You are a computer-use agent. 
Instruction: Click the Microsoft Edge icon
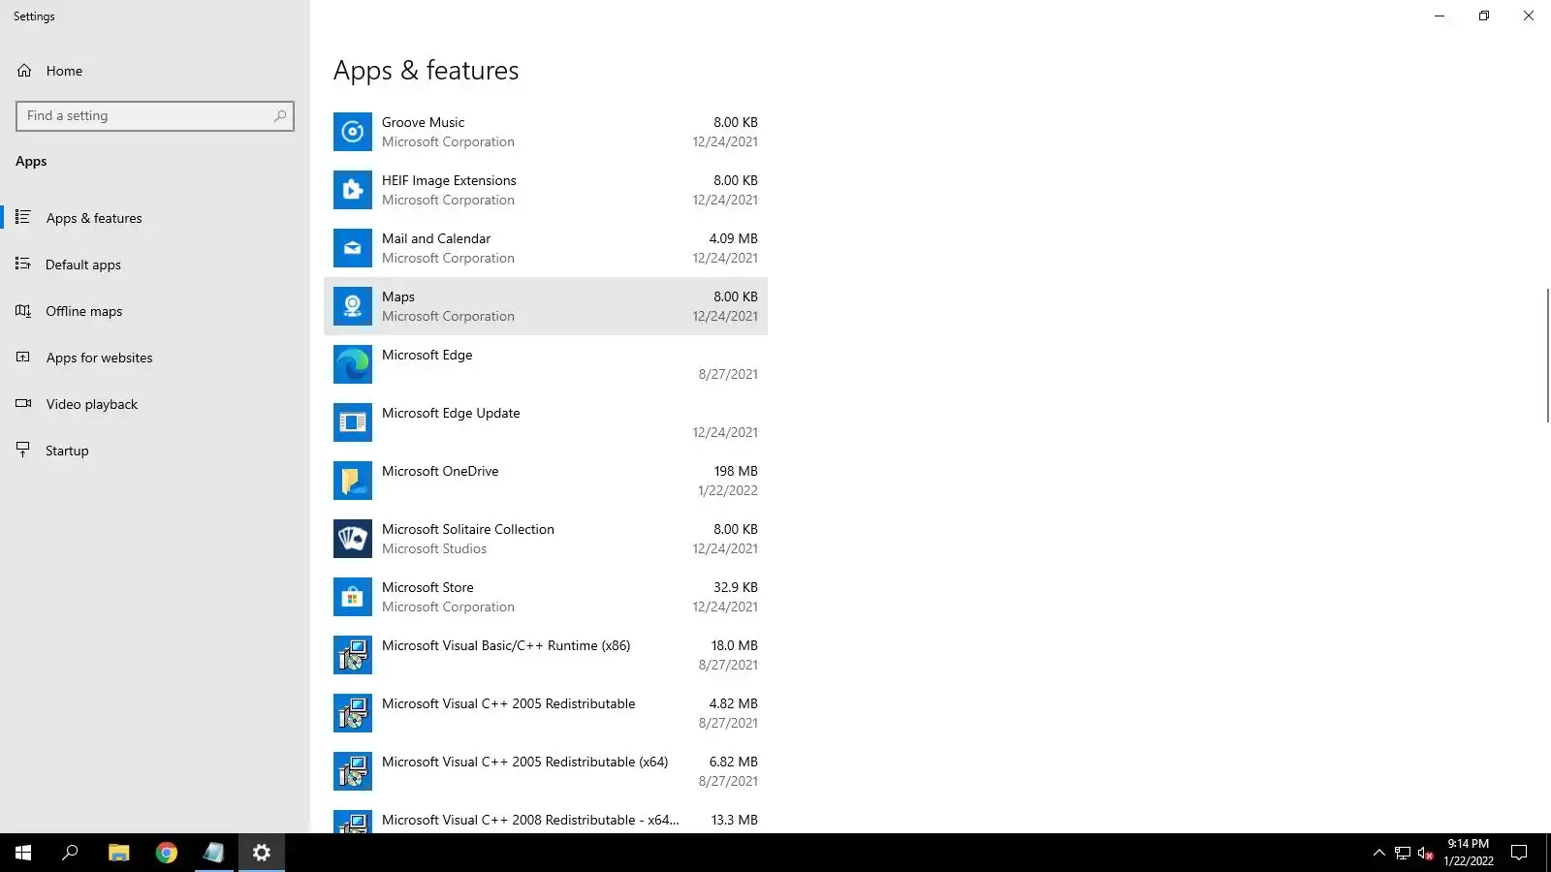point(353,364)
